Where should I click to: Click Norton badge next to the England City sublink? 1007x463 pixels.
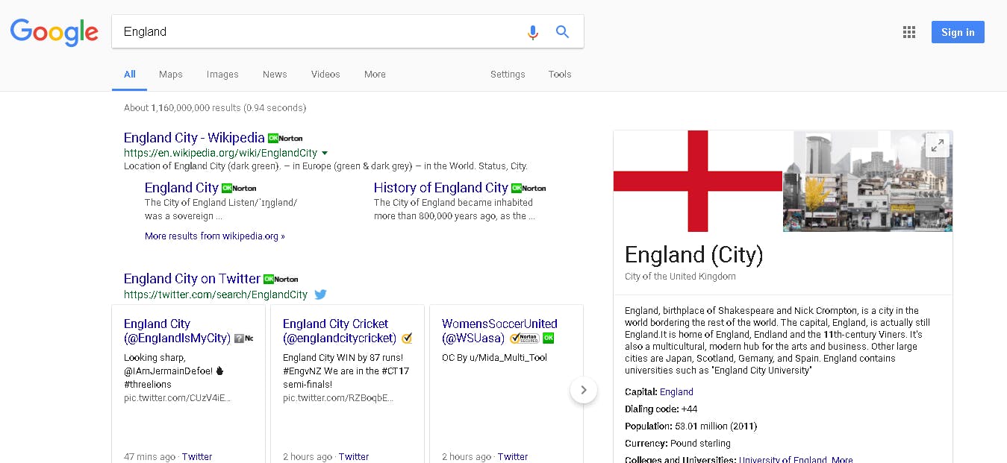click(x=239, y=188)
